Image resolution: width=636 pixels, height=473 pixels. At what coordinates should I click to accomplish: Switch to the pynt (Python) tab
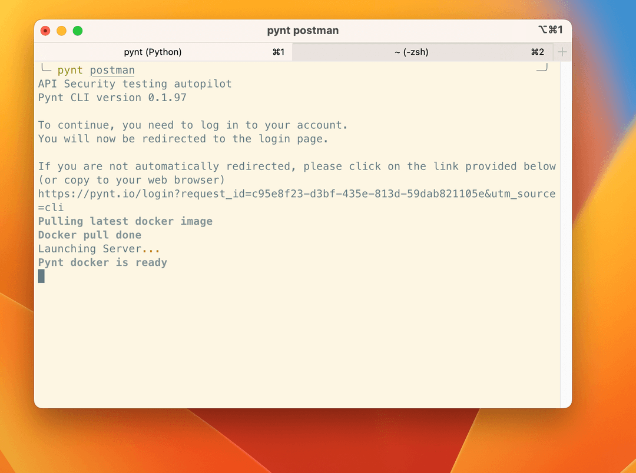[x=153, y=52]
